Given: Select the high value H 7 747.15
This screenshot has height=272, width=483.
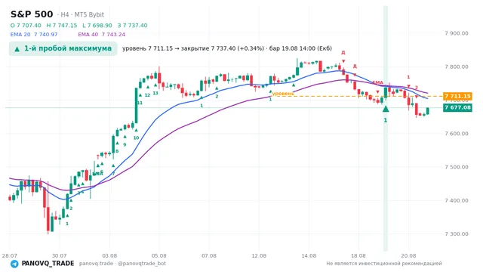Looking at the screenshot, I should 62,26.
